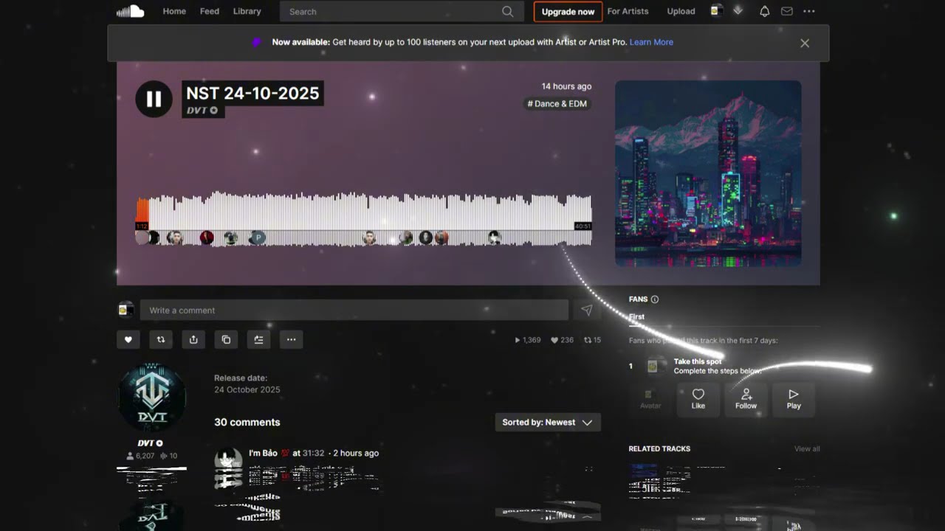The height and width of the screenshot is (531, 945).
Task: Click the 24 October 2025 release date
Action: [x=247, y=389]
